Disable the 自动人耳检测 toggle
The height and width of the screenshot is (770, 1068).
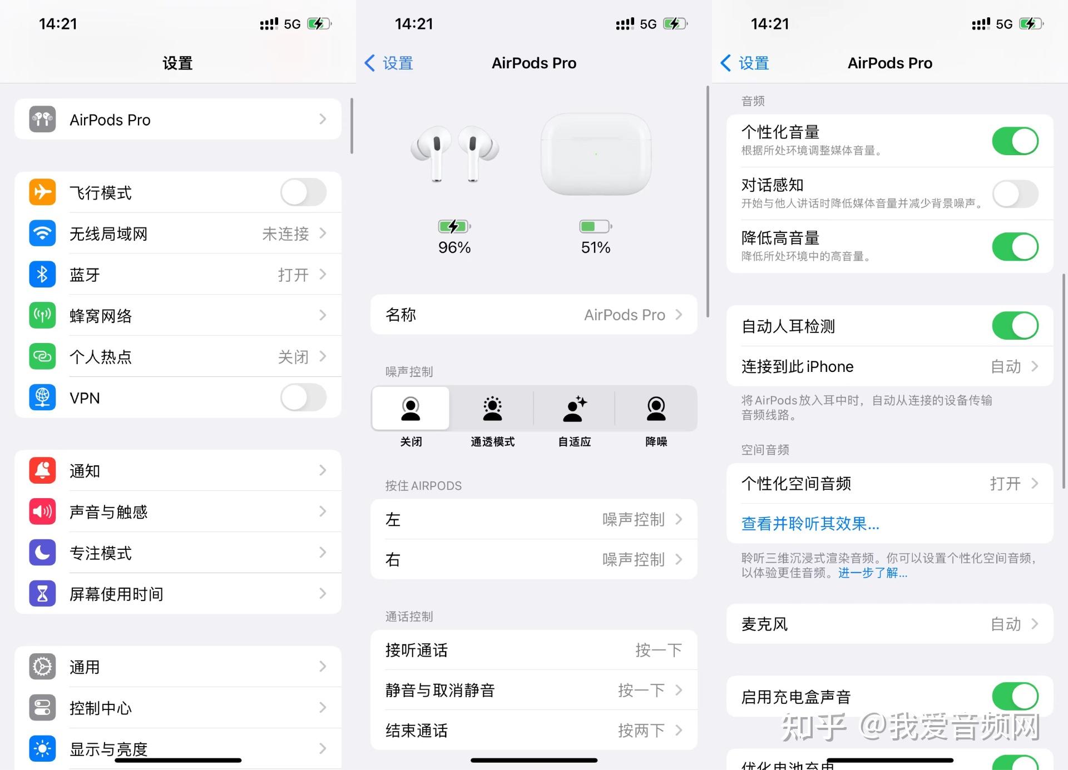[x=1016, y=326]
